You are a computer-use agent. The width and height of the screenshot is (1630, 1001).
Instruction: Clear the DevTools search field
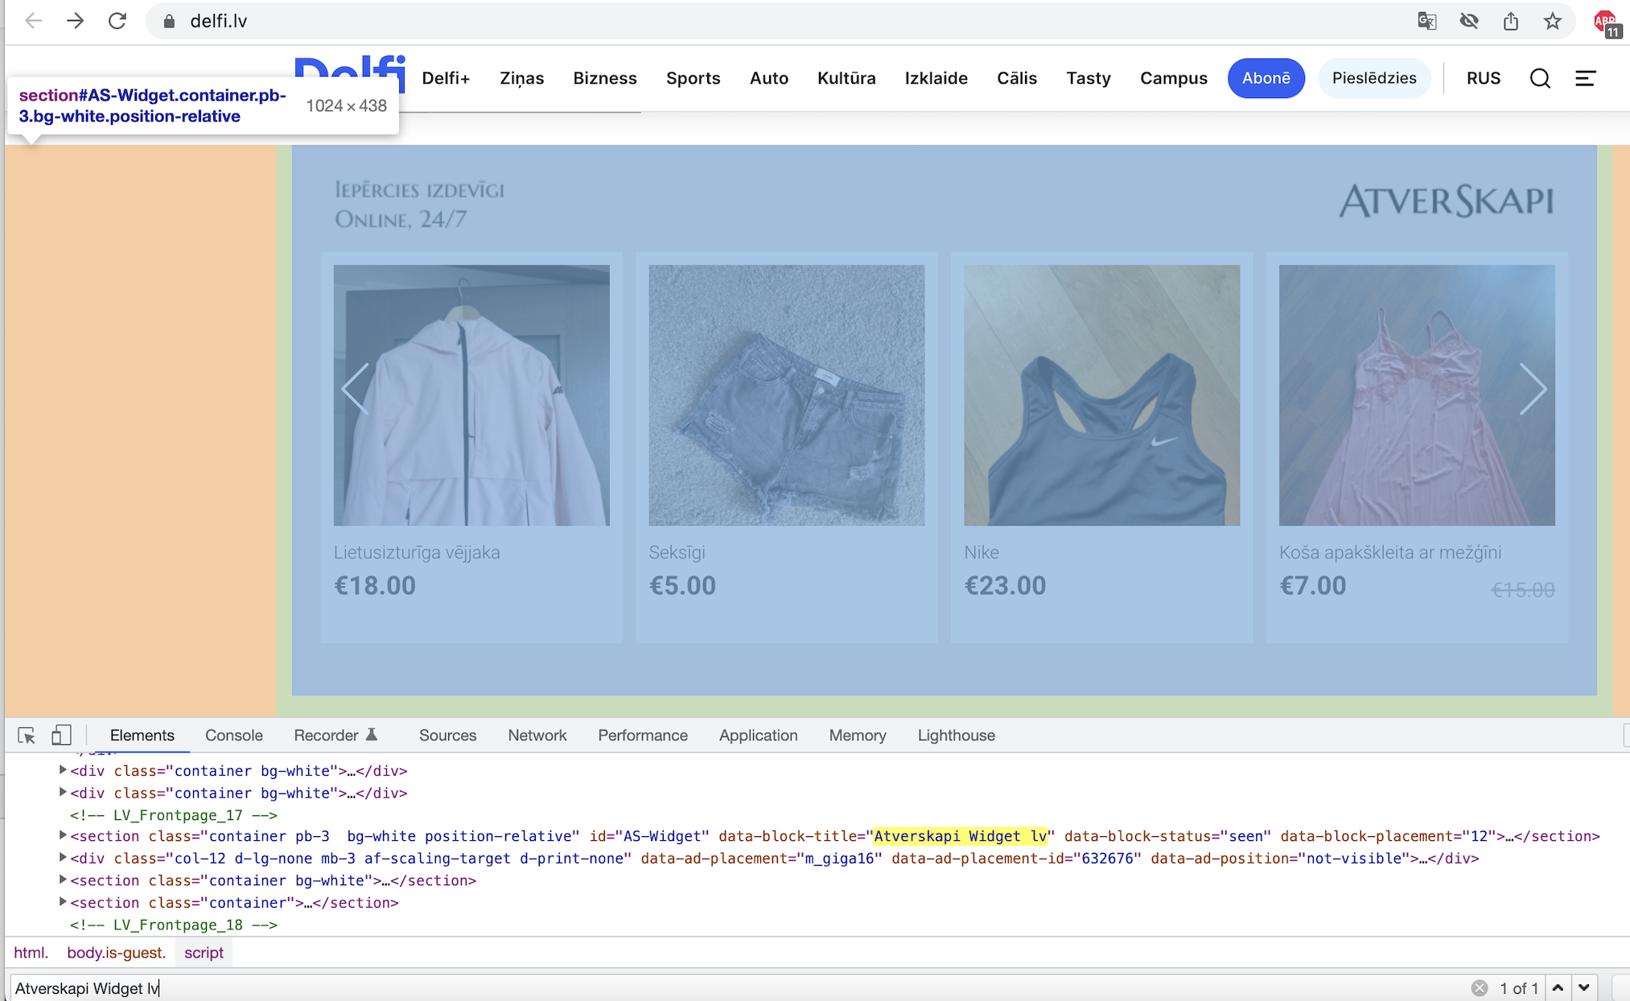[1479, 988]
